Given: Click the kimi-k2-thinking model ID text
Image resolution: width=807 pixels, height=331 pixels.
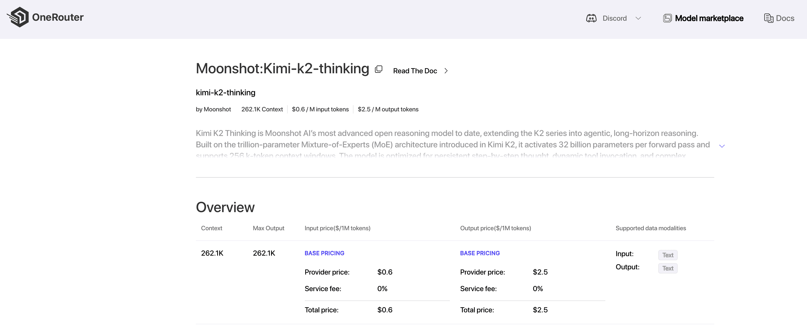Looking at the screenshot, I should [x=225, y=93].
